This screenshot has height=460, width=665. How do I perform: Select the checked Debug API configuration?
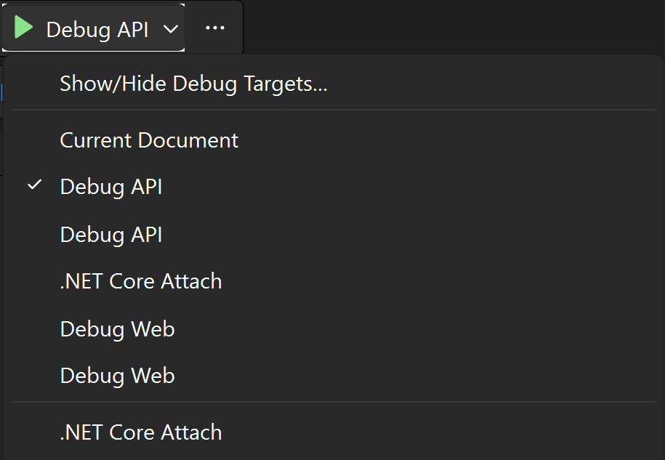click(x=110, y=186)
